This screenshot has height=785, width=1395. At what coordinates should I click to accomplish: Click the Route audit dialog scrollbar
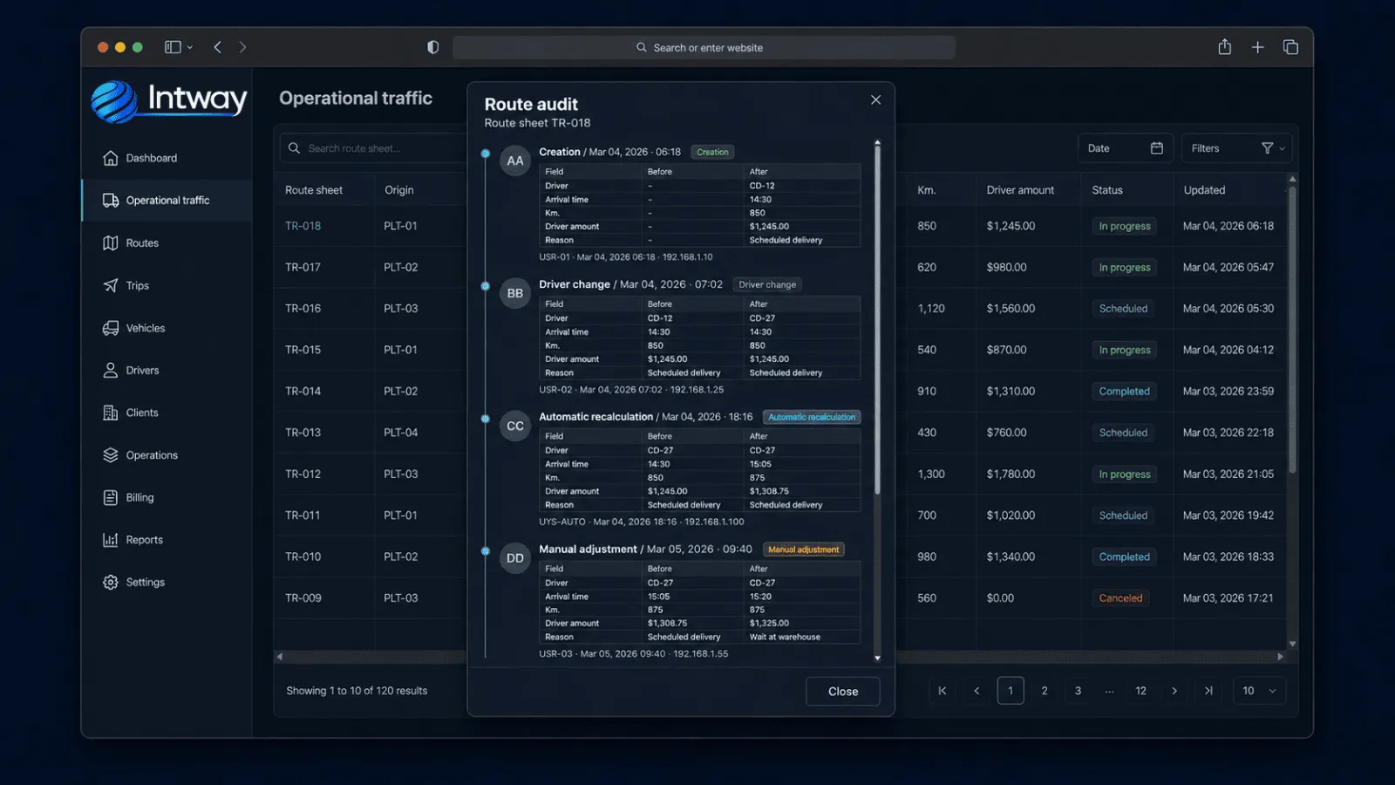tap(877, 320)
